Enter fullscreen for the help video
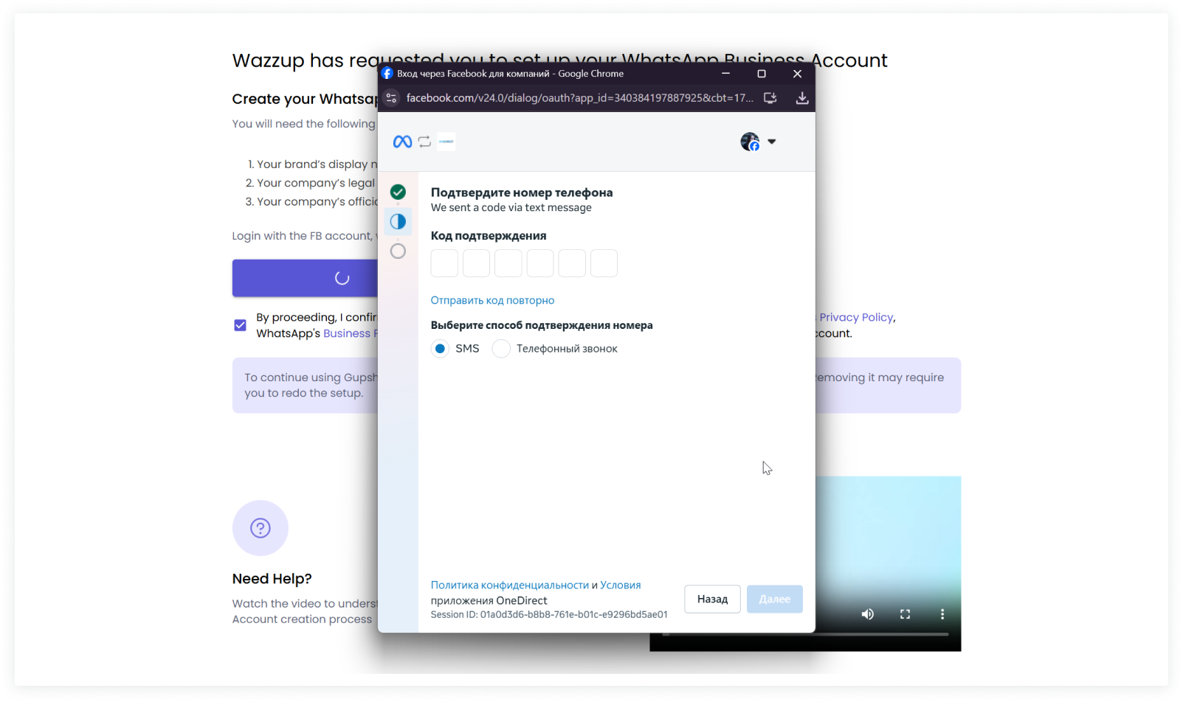Screen dimensions: 1183x702 pyautogui.click(x=906, y=614)
